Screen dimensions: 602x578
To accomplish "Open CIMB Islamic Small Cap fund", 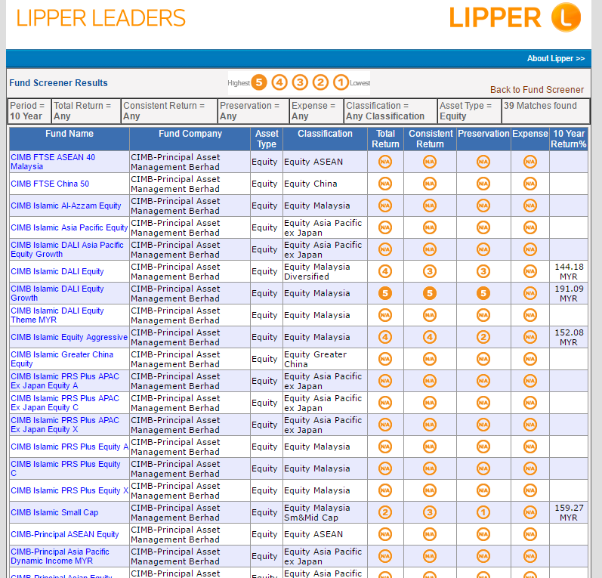I will pyautogui.click(x=54, y=512).
